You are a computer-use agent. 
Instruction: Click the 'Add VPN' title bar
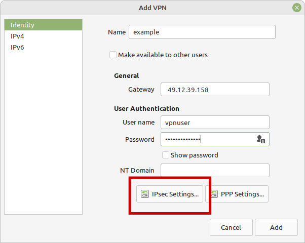coord(152,8)
